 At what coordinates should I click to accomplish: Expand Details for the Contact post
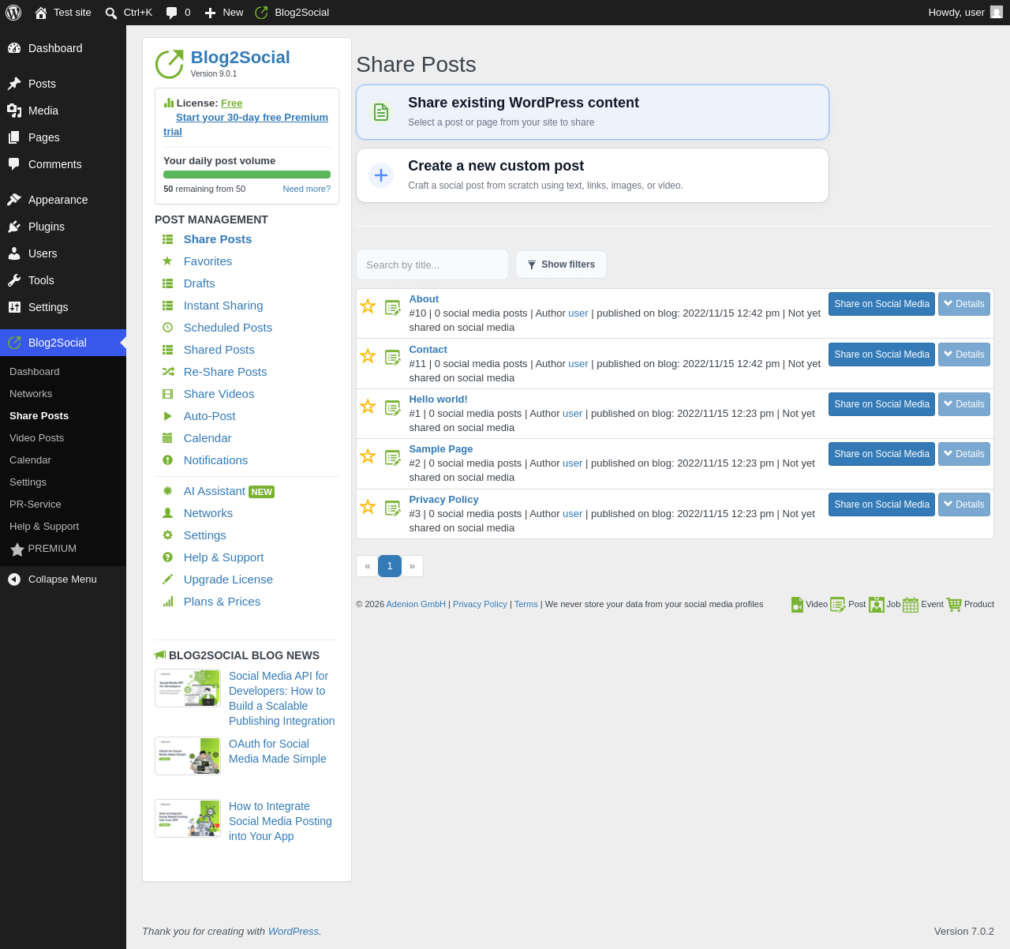tap(964, 354)
